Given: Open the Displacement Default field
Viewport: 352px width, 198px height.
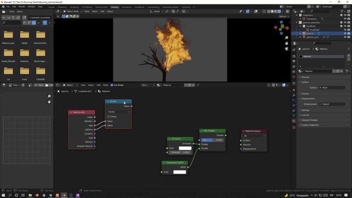Looking at the screenshot, I should [x=332, y=104].
